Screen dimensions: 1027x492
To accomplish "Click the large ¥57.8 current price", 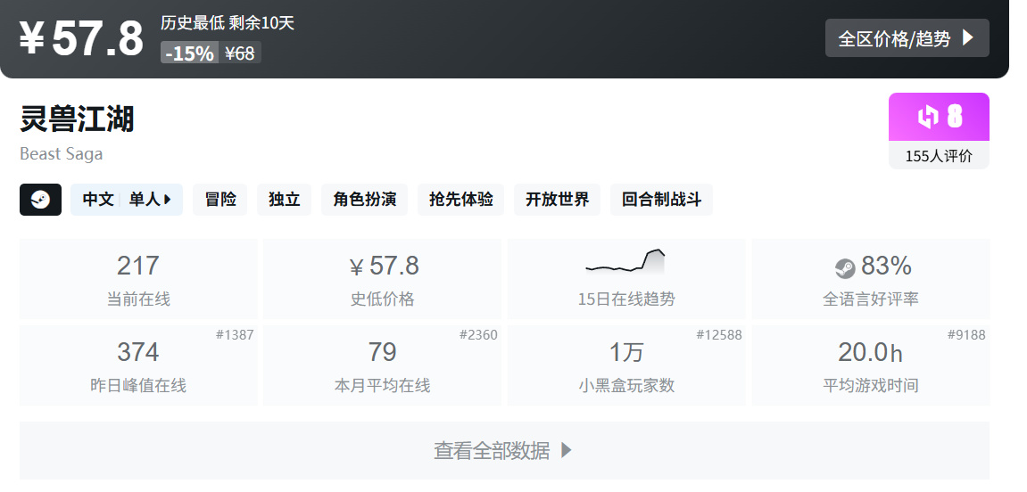I will (x=81, y=38).
